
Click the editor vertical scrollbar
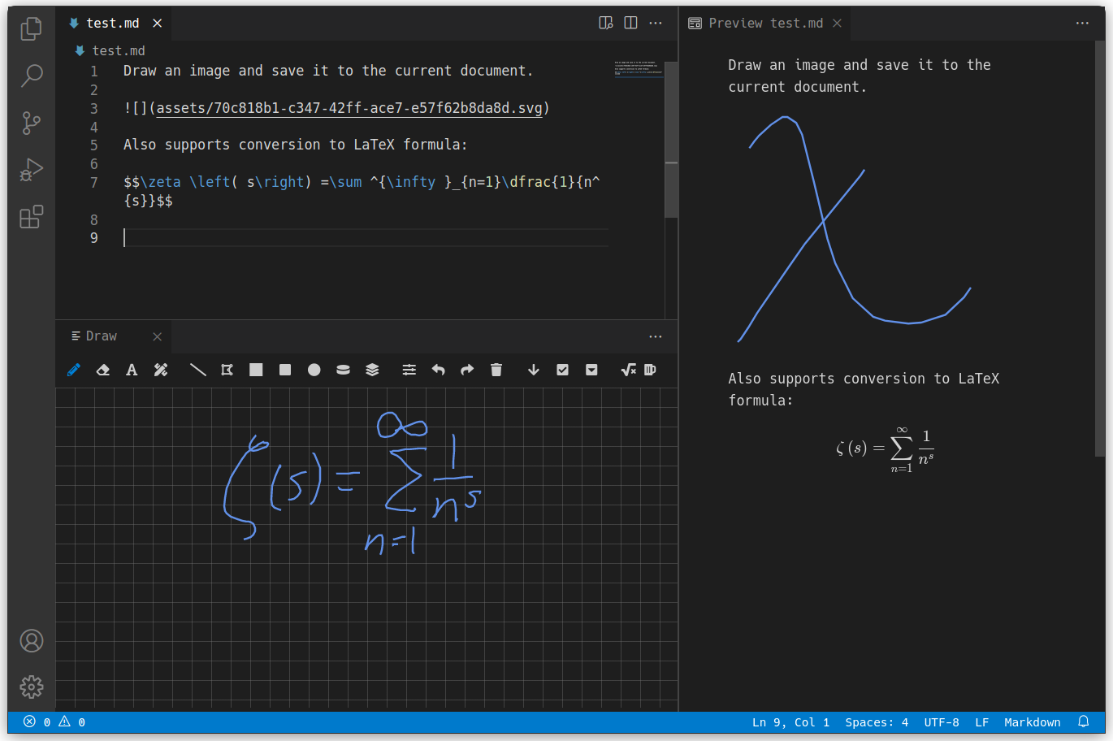click(x=671, y=140)
